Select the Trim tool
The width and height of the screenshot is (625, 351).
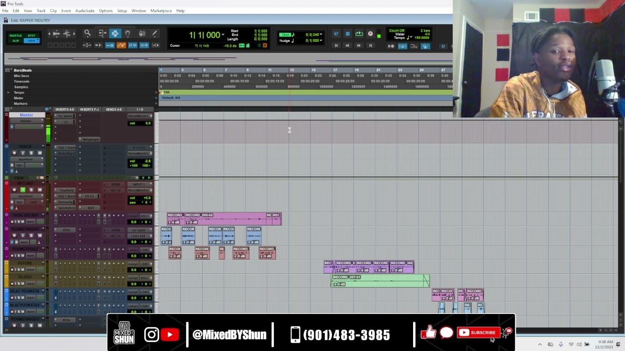pos(102,33)
